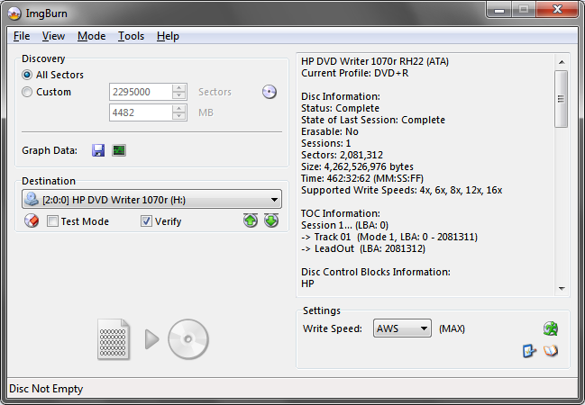Open the Write Speed AWS dropdown

[x=402, y=328]
